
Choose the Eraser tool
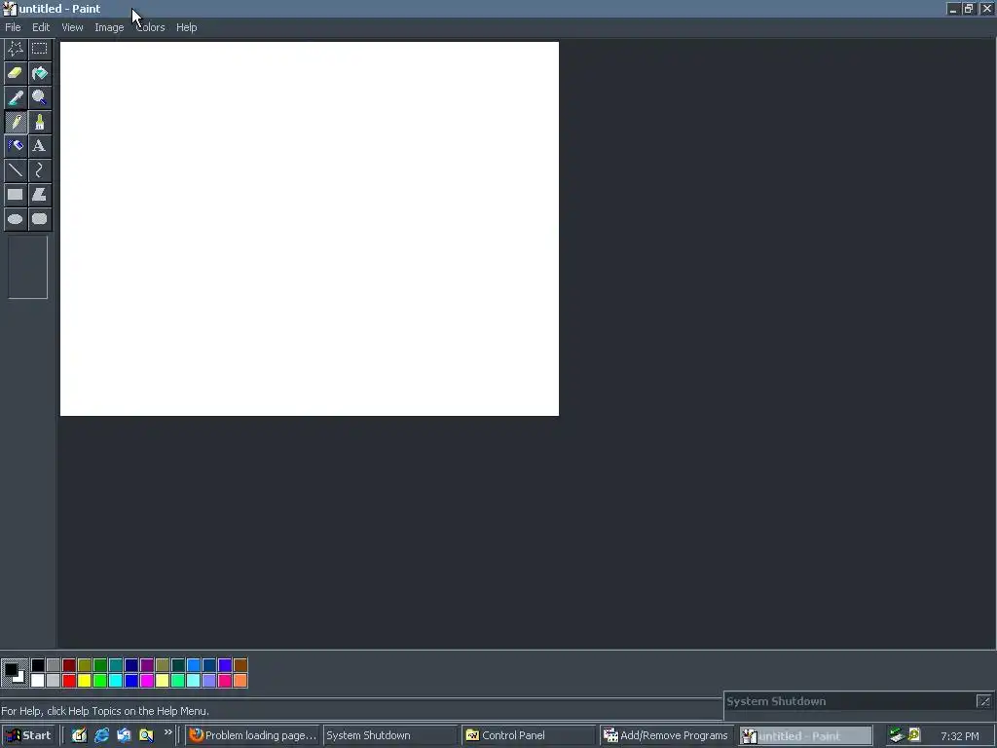(16, 72)
